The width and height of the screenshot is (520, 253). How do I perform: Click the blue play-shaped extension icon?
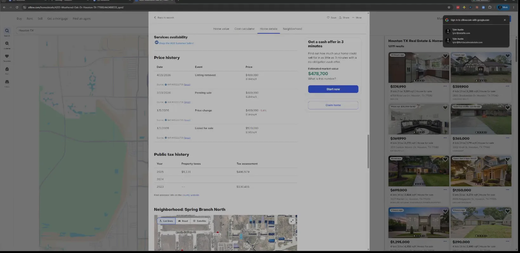[x=470, y=7]
